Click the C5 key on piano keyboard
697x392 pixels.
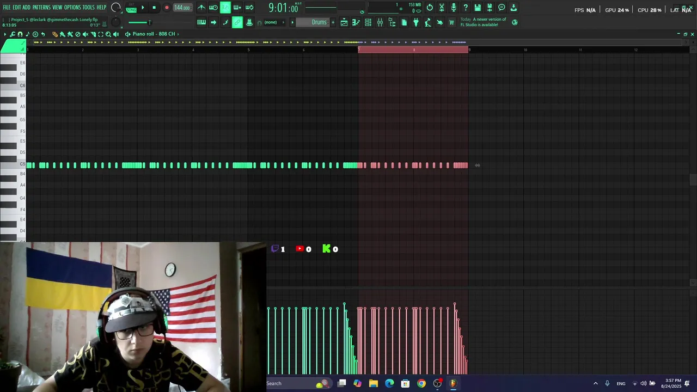(13, 165)
